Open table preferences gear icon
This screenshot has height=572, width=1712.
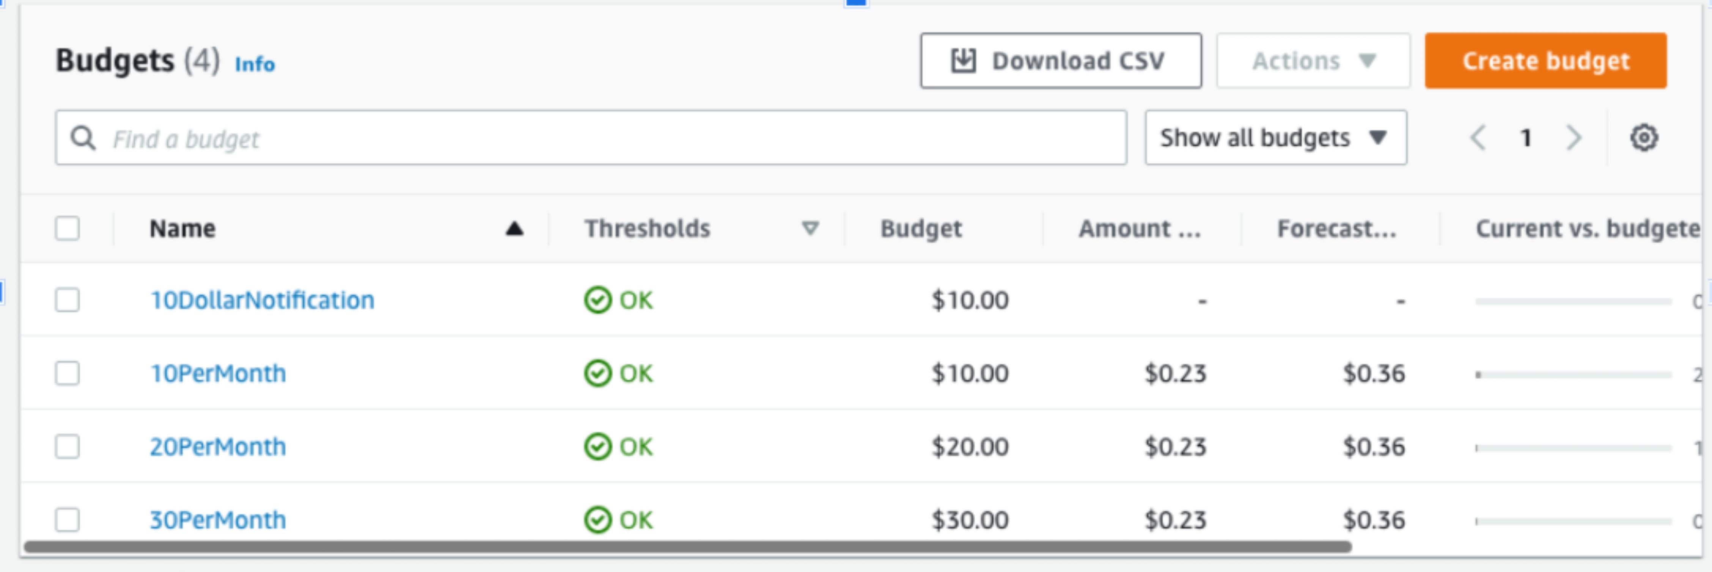1644,138
